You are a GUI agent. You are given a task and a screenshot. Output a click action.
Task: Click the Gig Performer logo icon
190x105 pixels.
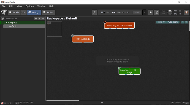coord(4,12)
